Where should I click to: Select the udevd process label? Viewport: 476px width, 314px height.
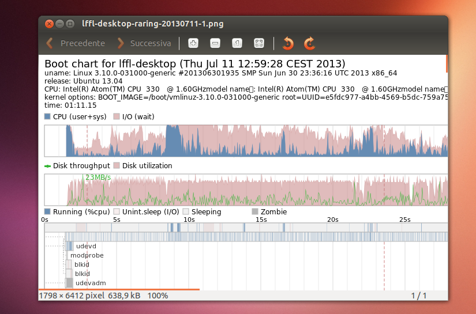(x=86, y=246)
